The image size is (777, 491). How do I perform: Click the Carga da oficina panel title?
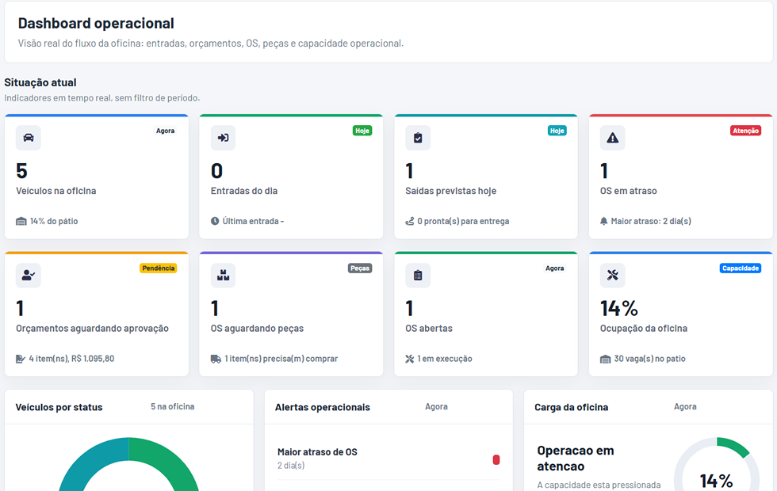point(572,407)
